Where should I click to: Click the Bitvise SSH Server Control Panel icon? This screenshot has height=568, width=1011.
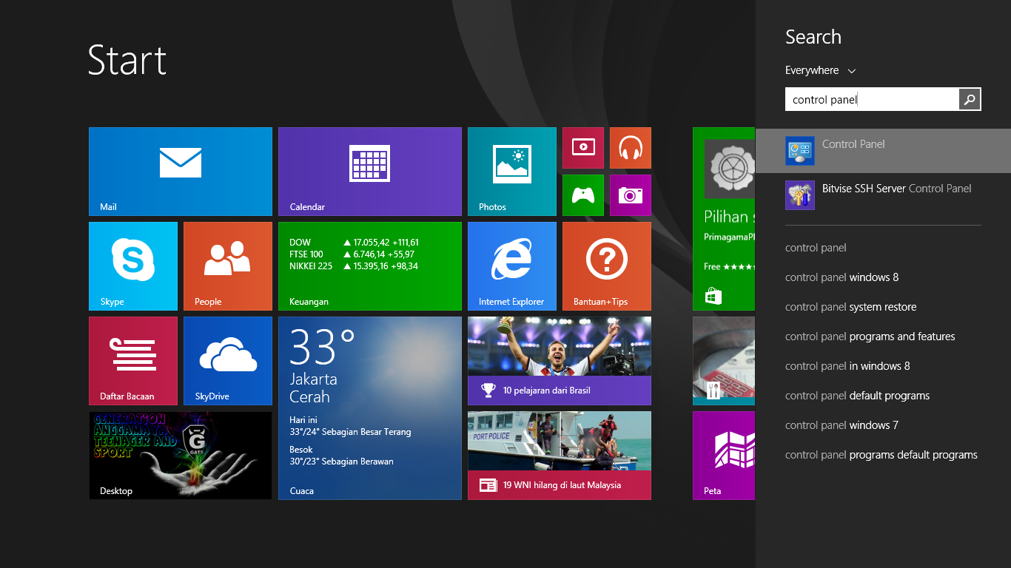click(x=800, y=195)
